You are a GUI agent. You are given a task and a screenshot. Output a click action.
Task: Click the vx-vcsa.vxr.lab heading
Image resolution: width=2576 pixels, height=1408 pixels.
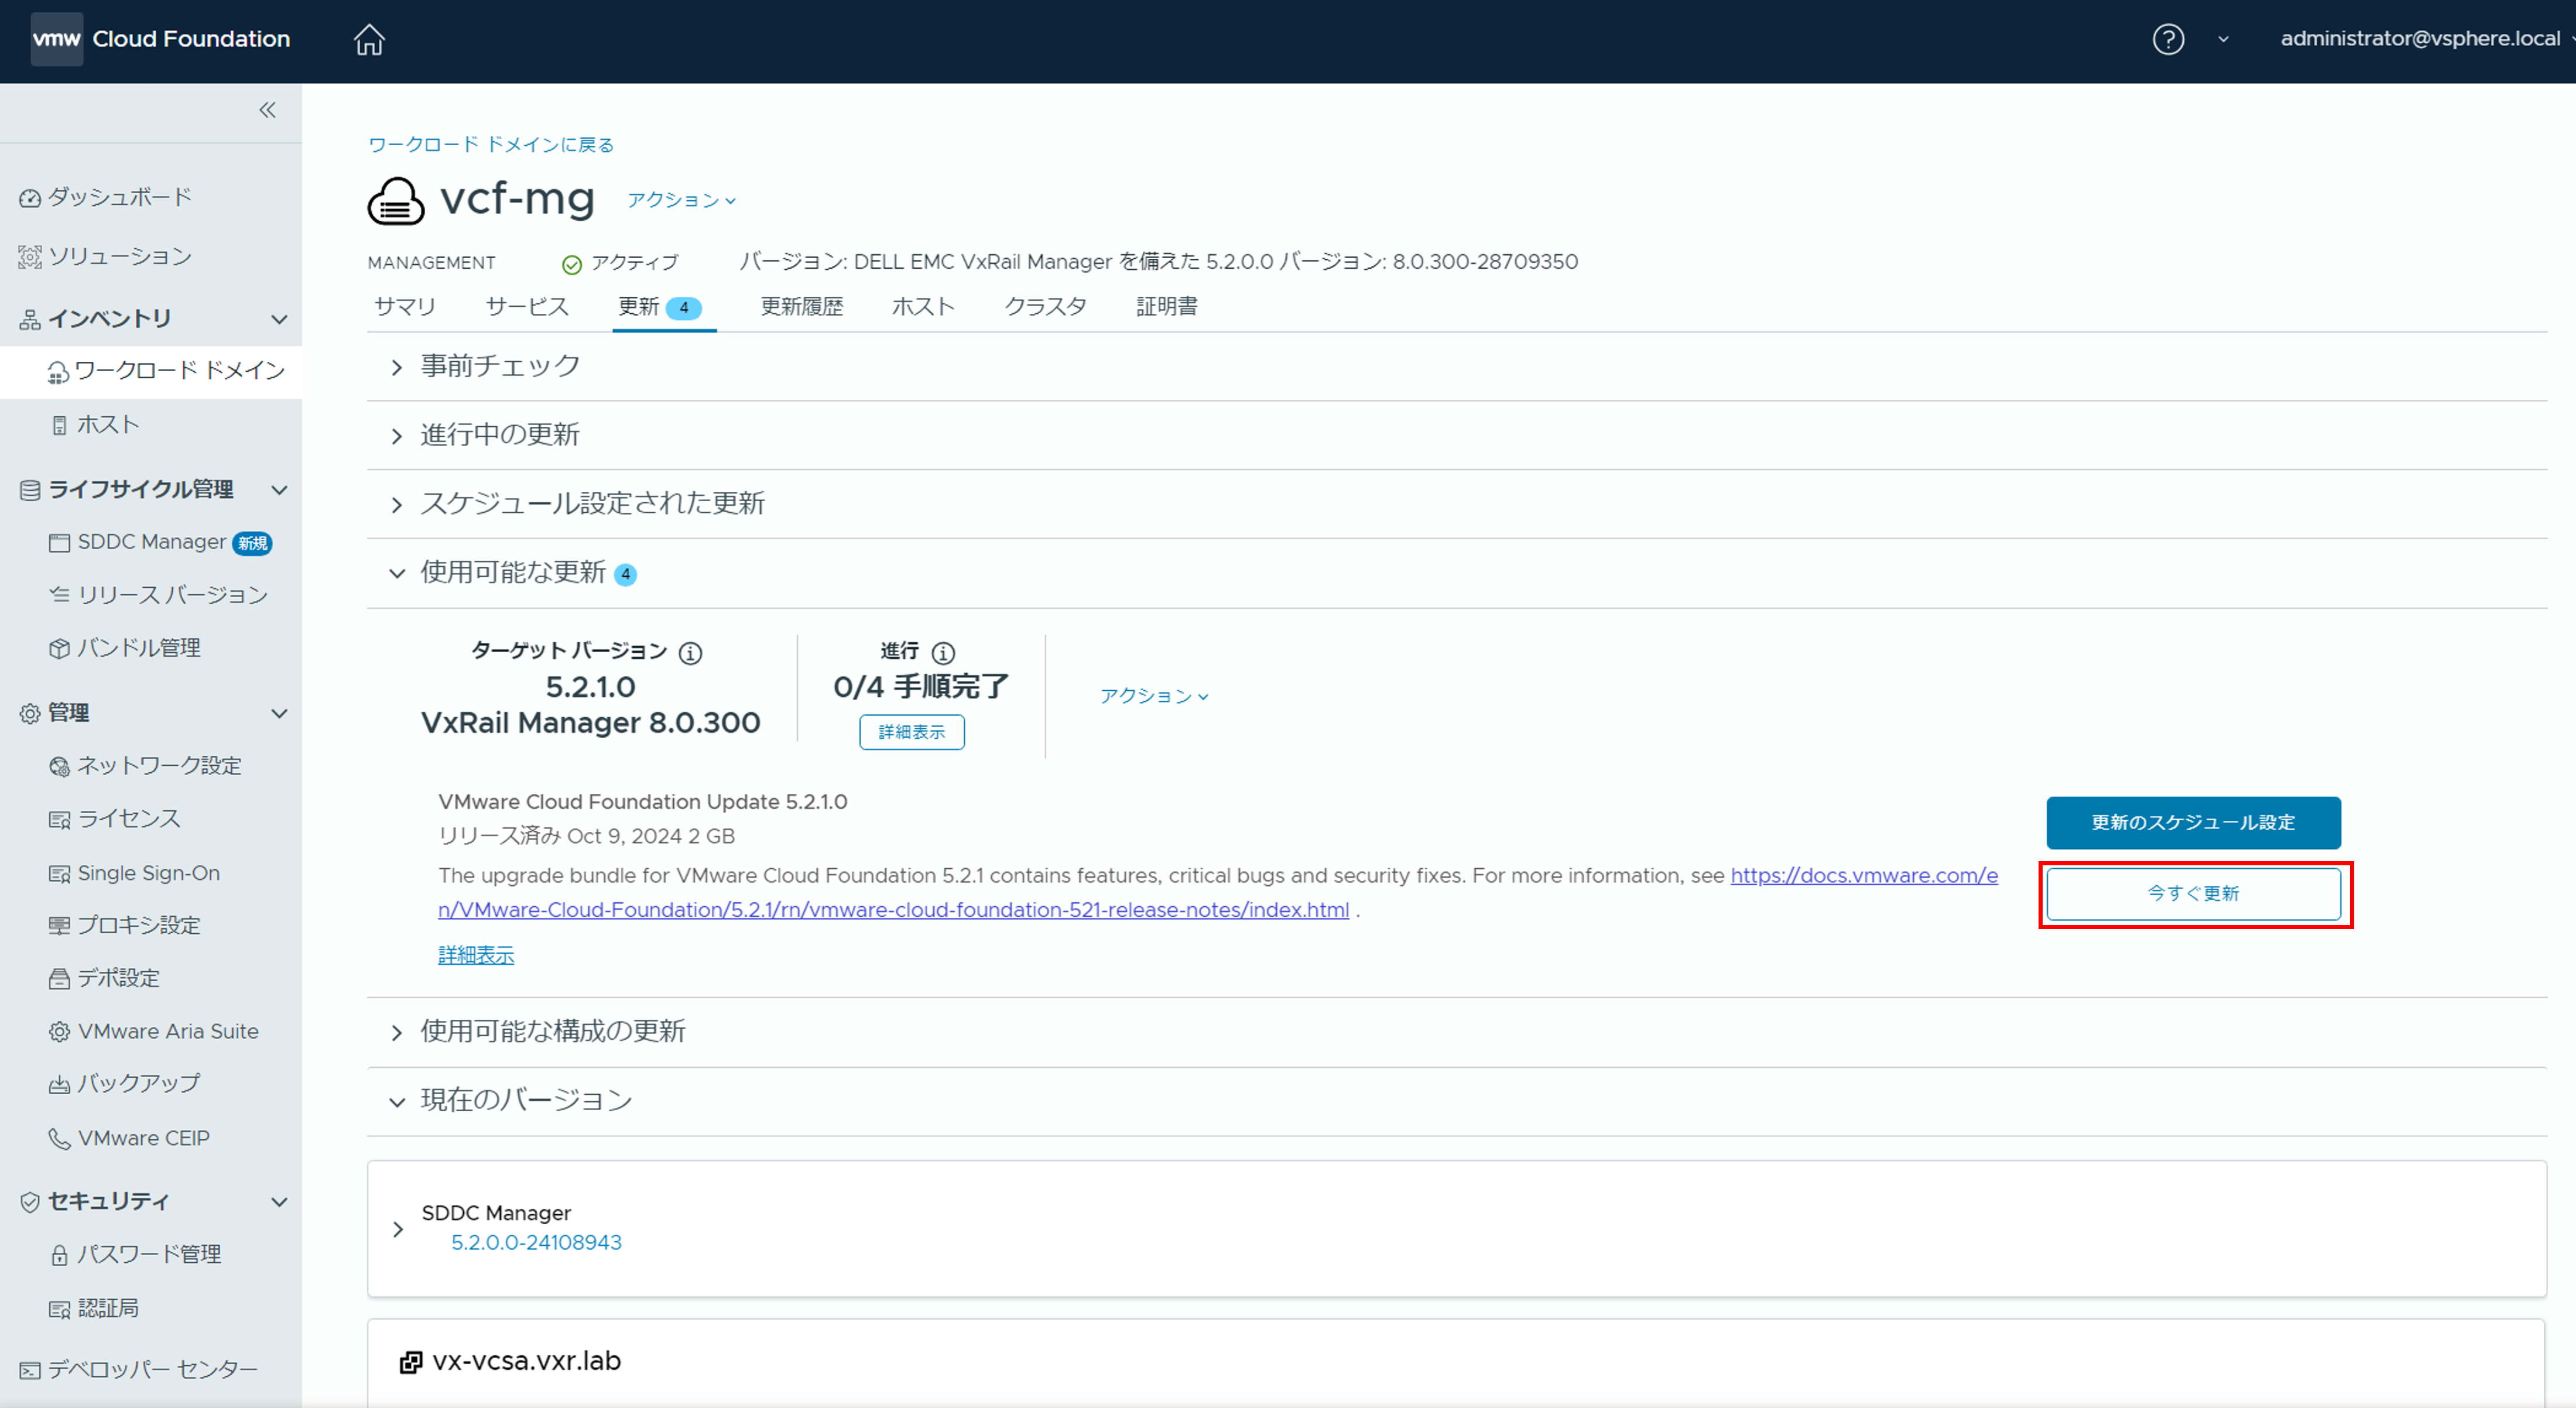(527, 1362)
